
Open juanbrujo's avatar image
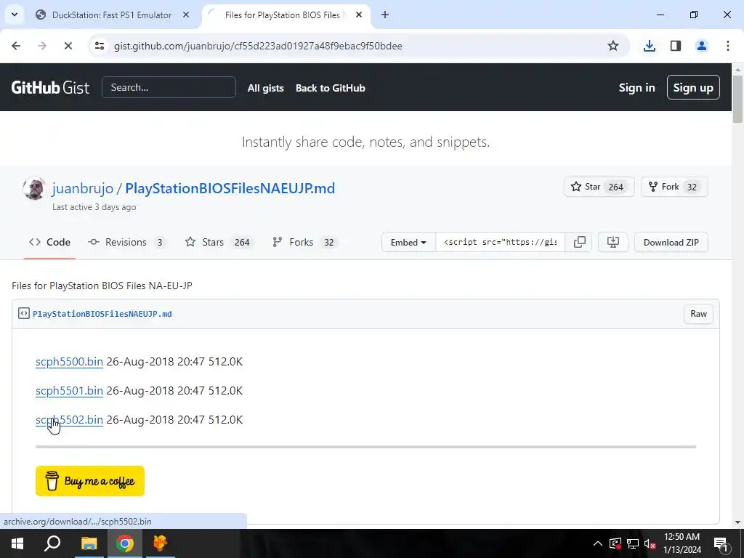(34, 188)
